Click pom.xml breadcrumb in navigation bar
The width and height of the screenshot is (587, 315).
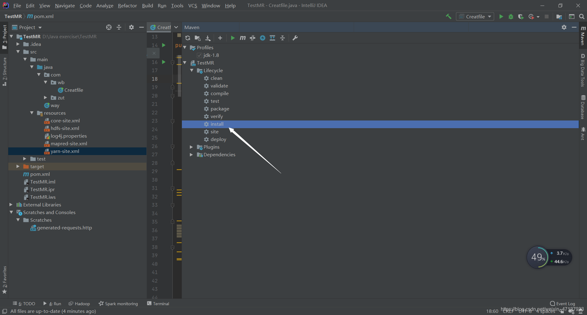pos(40,16)
